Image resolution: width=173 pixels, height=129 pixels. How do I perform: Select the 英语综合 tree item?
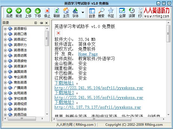point(20,109)
